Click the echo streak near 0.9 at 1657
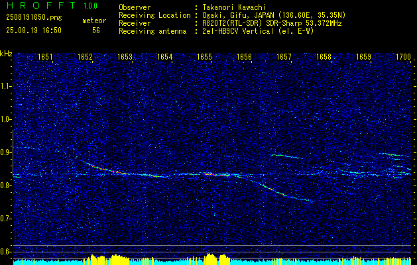Screen dimensions: 417x265 coord(286,156)
